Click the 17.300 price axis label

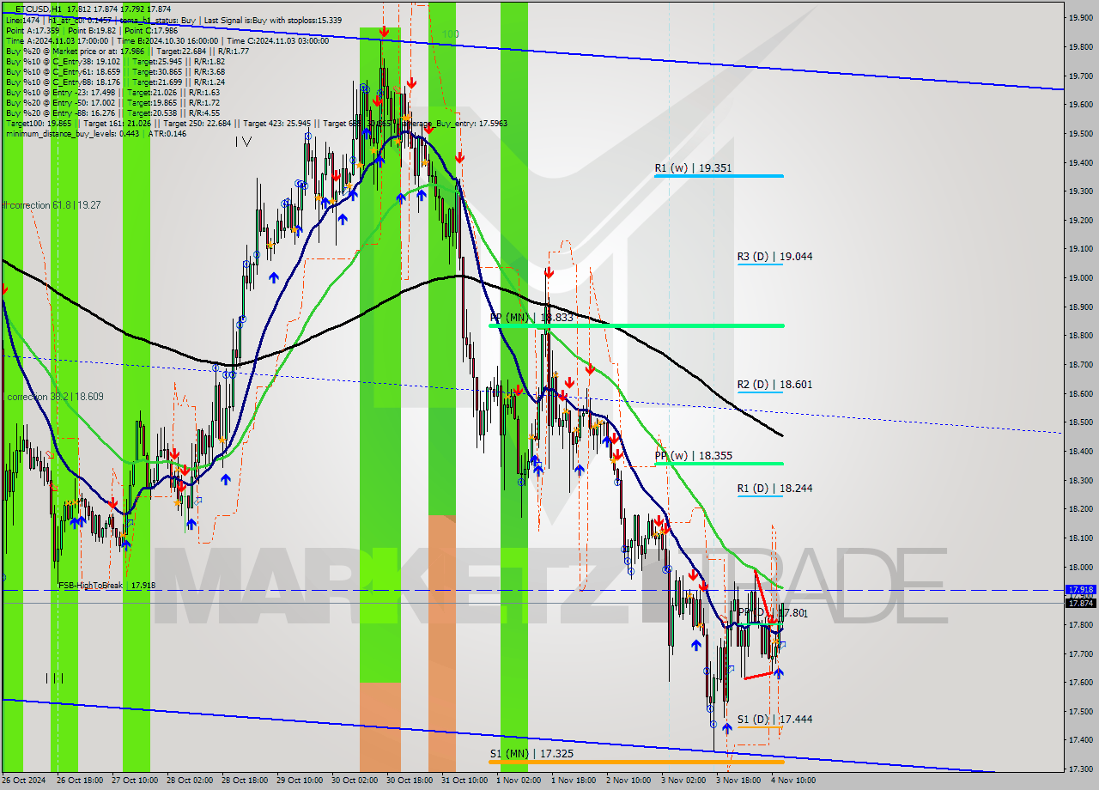[1080, 769]
